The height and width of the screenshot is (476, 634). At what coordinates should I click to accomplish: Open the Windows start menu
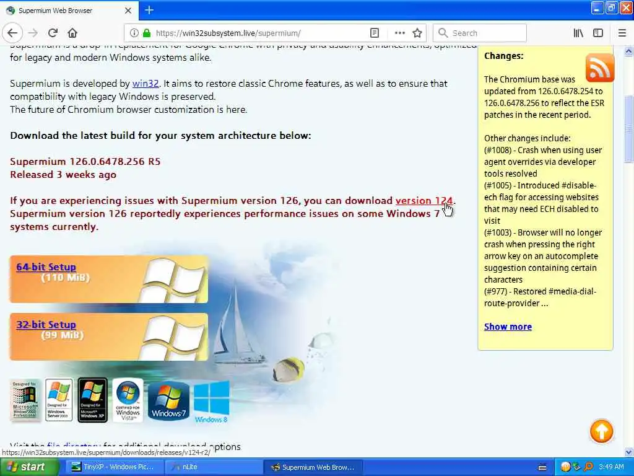pos(28,467)
